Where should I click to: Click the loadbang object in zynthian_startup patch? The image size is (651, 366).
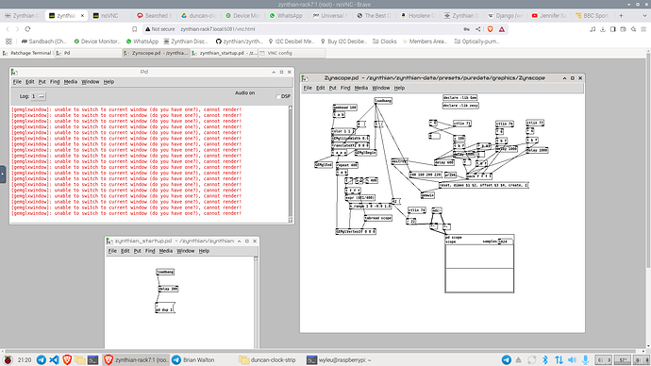tap(165, 272)
